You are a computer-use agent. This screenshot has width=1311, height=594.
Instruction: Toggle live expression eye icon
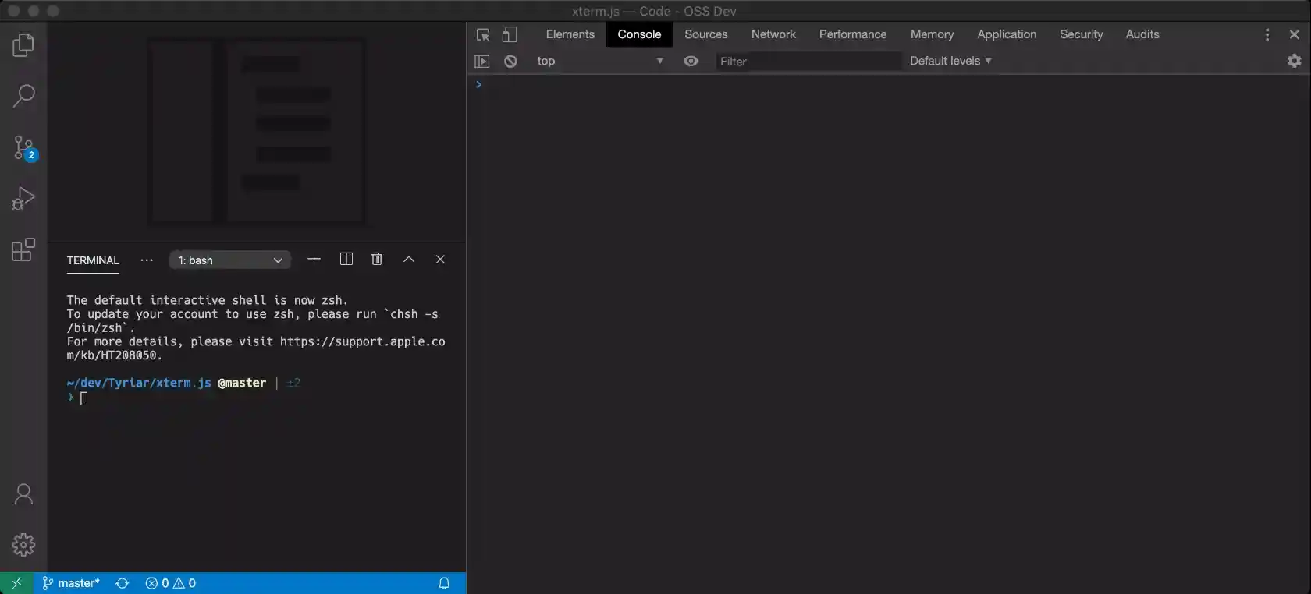[x=691, y=61]
